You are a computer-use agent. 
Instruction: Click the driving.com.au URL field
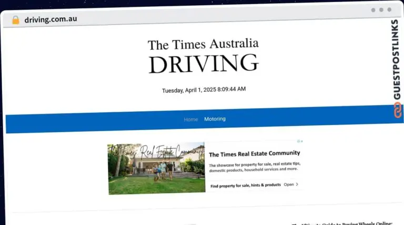point(50,19)
